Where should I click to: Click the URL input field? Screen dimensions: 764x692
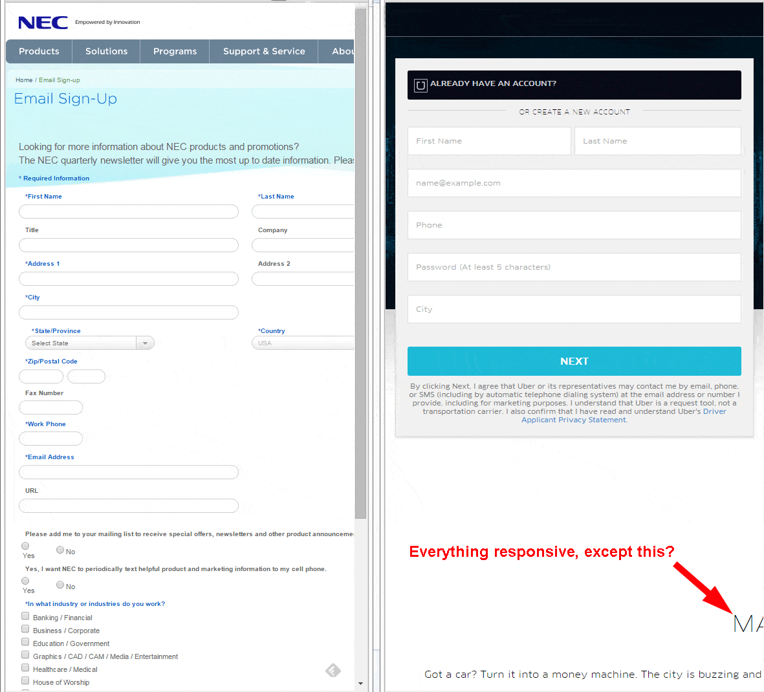[129, 506]
